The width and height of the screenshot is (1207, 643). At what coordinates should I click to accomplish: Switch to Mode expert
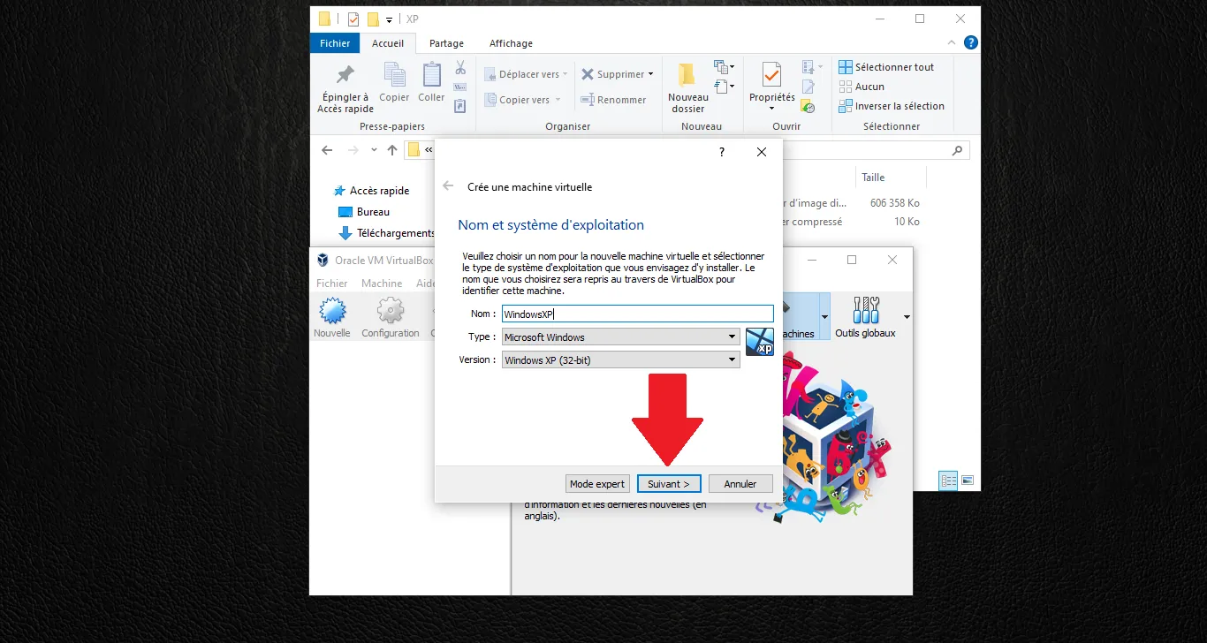(x=596, y=483)
